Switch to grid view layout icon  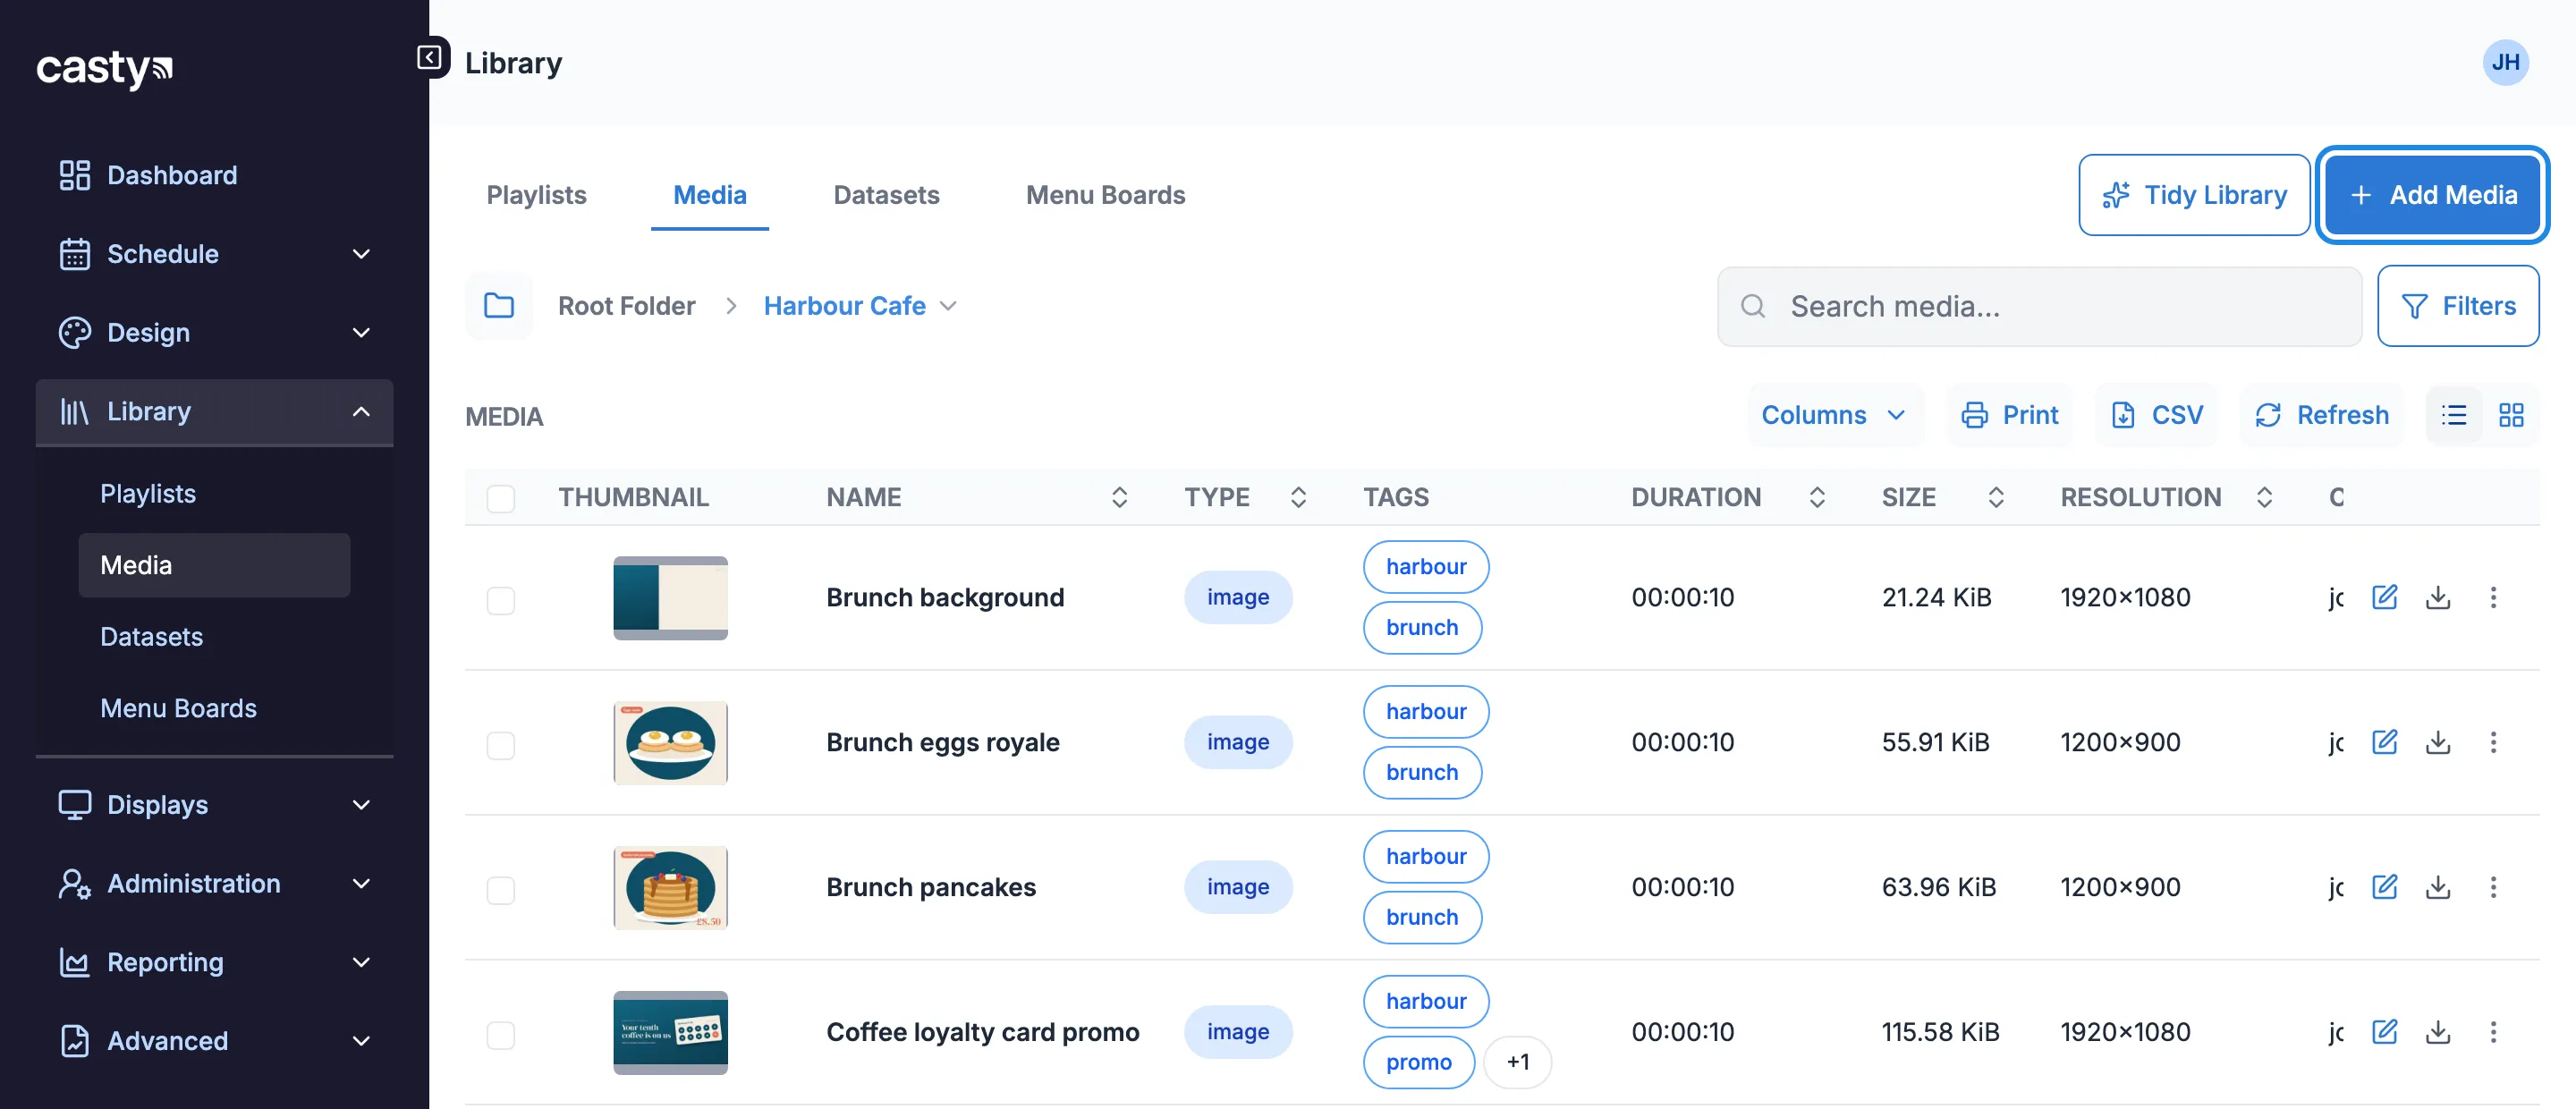(x=2511, y=415)
